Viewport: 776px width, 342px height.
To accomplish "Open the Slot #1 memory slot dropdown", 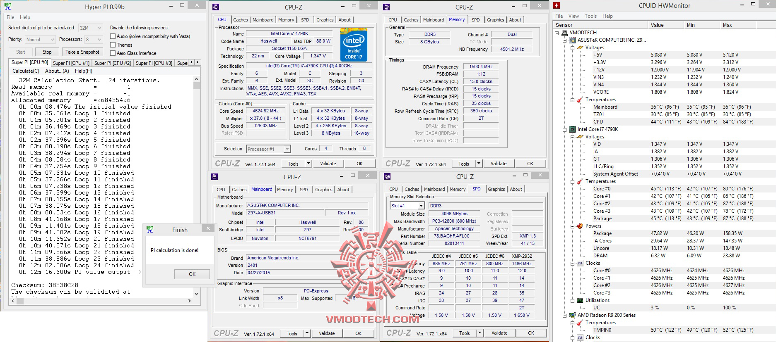I will point(407,206).
